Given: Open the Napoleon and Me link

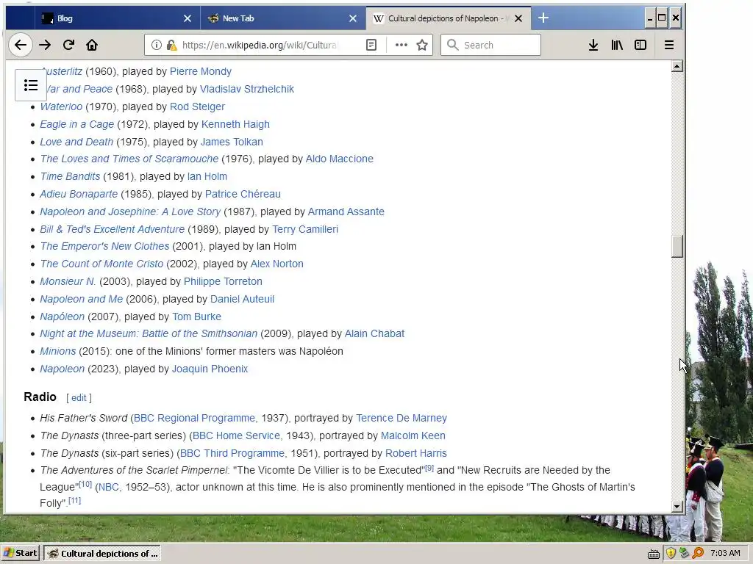Looking at the screenshot, I should click(81, 300).
